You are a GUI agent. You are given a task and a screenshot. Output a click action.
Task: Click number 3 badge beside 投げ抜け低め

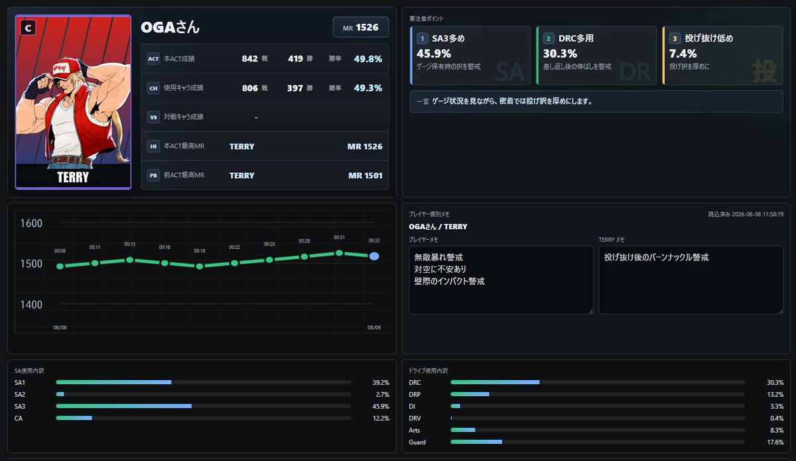click(x=675, y=38)
